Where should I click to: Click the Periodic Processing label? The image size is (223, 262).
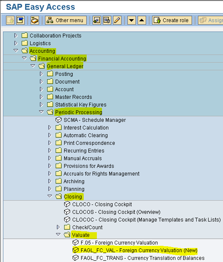point(79,112)
